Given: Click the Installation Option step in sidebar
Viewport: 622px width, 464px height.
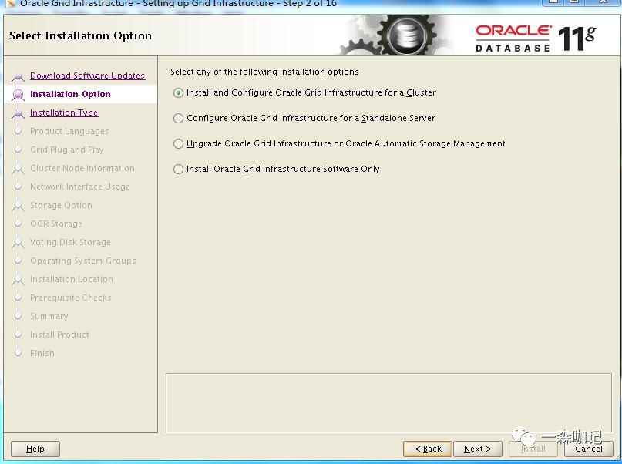Looking at the screenshot, I should (70, 94).
